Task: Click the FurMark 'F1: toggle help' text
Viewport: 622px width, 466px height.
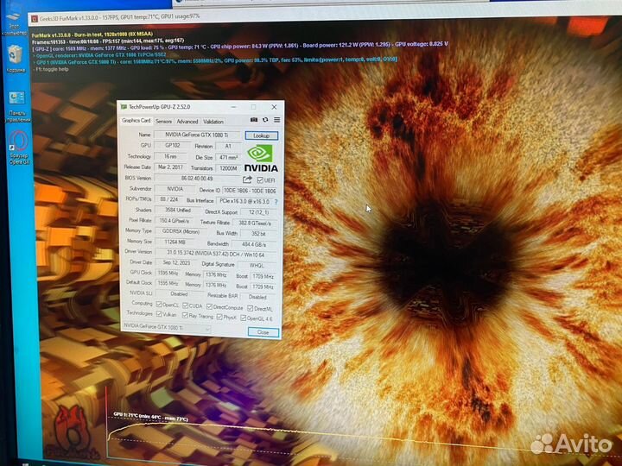Action: [x=52, y=69]
